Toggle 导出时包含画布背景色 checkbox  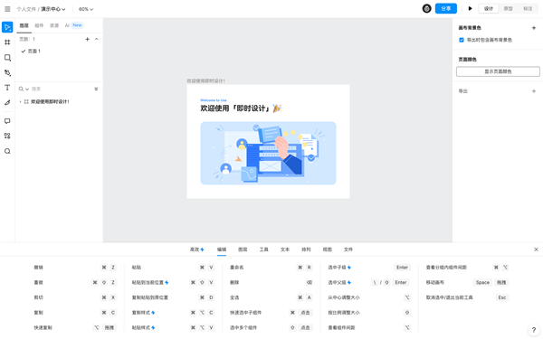pyautogui.click(x=462, y=40)
